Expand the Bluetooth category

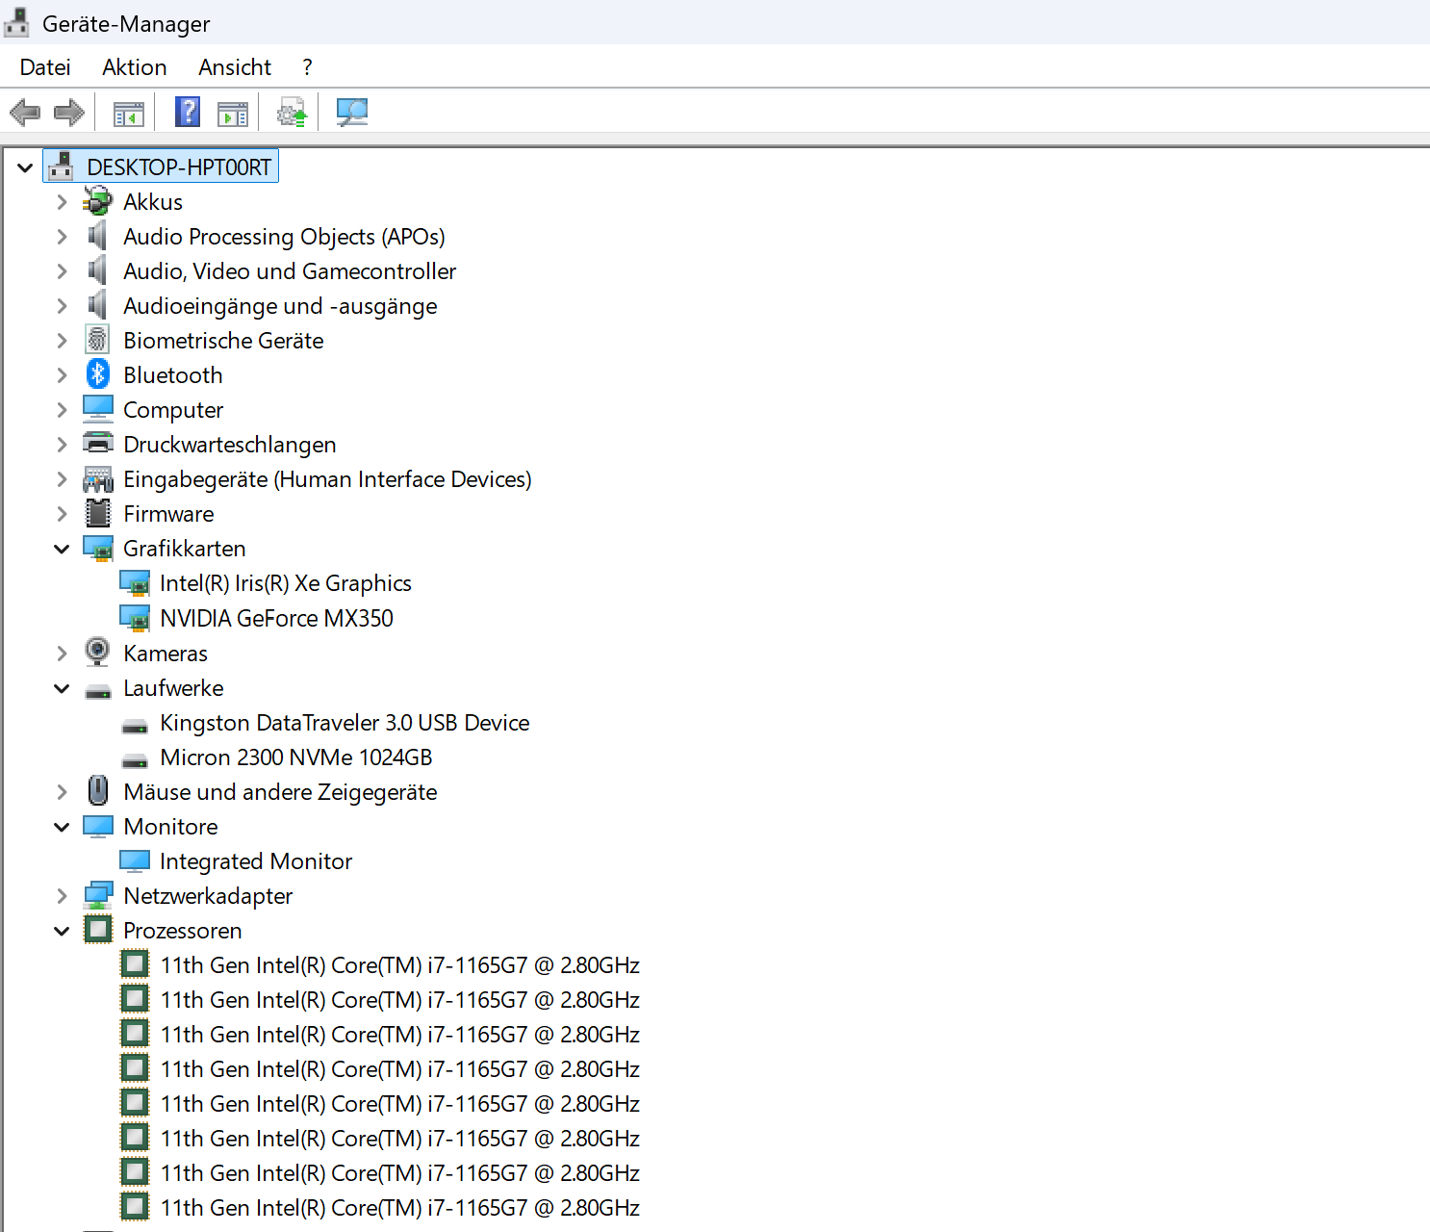pyautogui.click(x=62, y=375)
